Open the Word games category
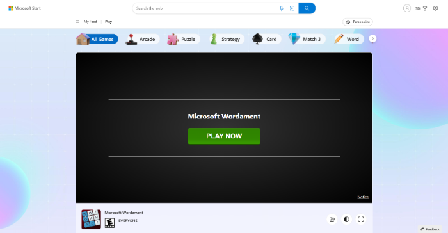Image resolution: width=448 pixels, height=233 pixels. coord(349,39)
